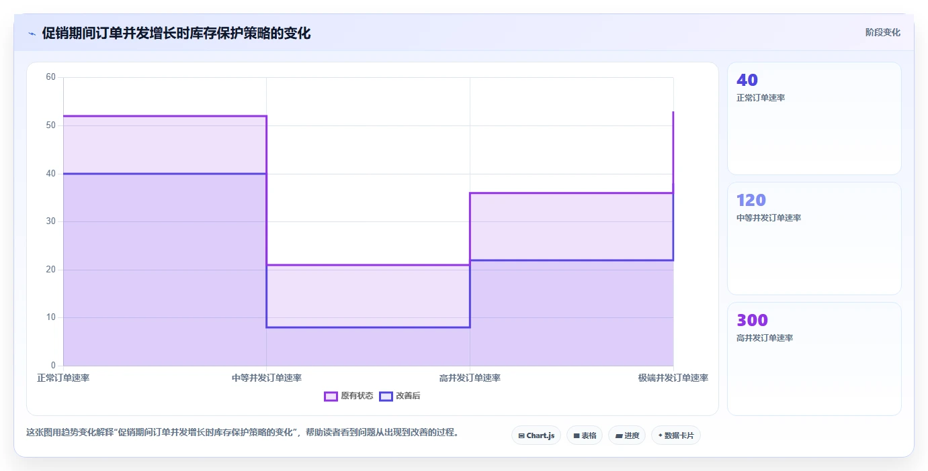
Task: Click the 正常订单速率 x-axis label
Action: click(63, 378)
